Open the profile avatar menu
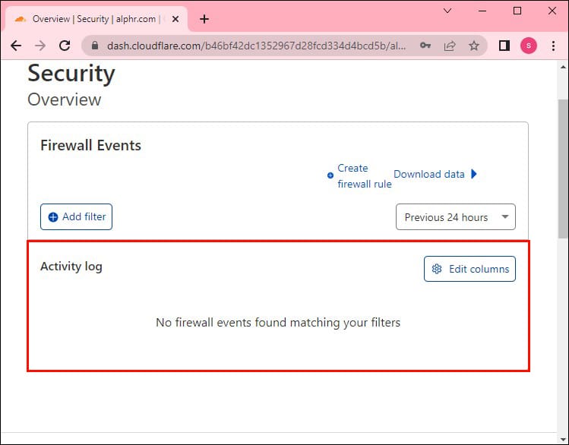Screen dimensions: 569x445 [x=528, y=46]
